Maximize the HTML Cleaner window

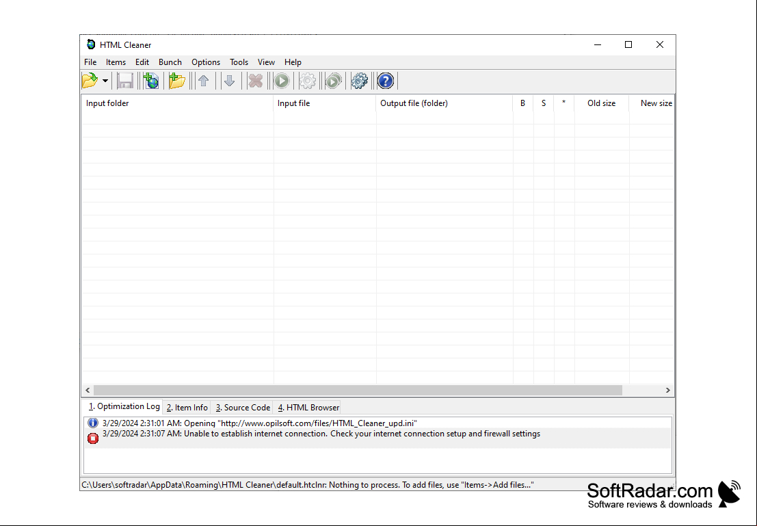tap(628, 44)
